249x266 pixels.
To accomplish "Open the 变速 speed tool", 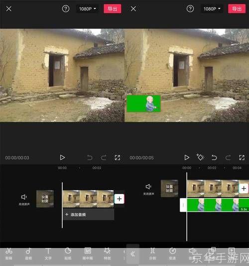I will click(x=172, y=254).
